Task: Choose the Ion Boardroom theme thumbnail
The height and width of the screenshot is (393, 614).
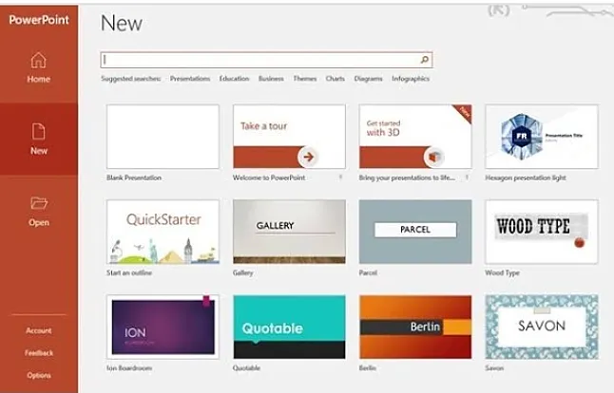Action: click(163, 327)
